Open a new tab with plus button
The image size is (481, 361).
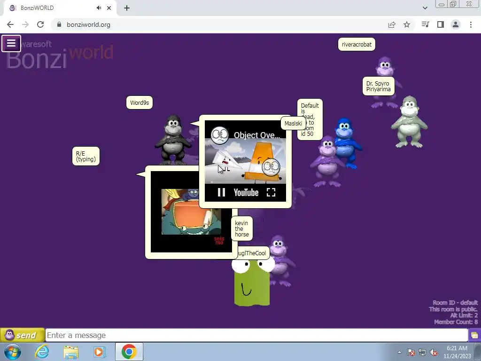tap(127, 8)
